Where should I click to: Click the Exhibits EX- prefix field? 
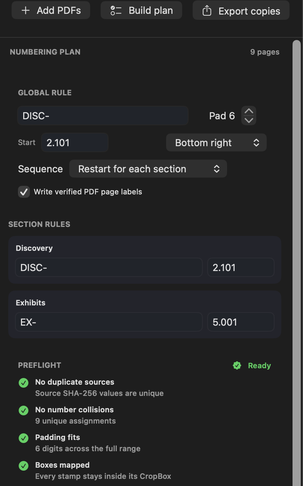click(x=109, y=322)
